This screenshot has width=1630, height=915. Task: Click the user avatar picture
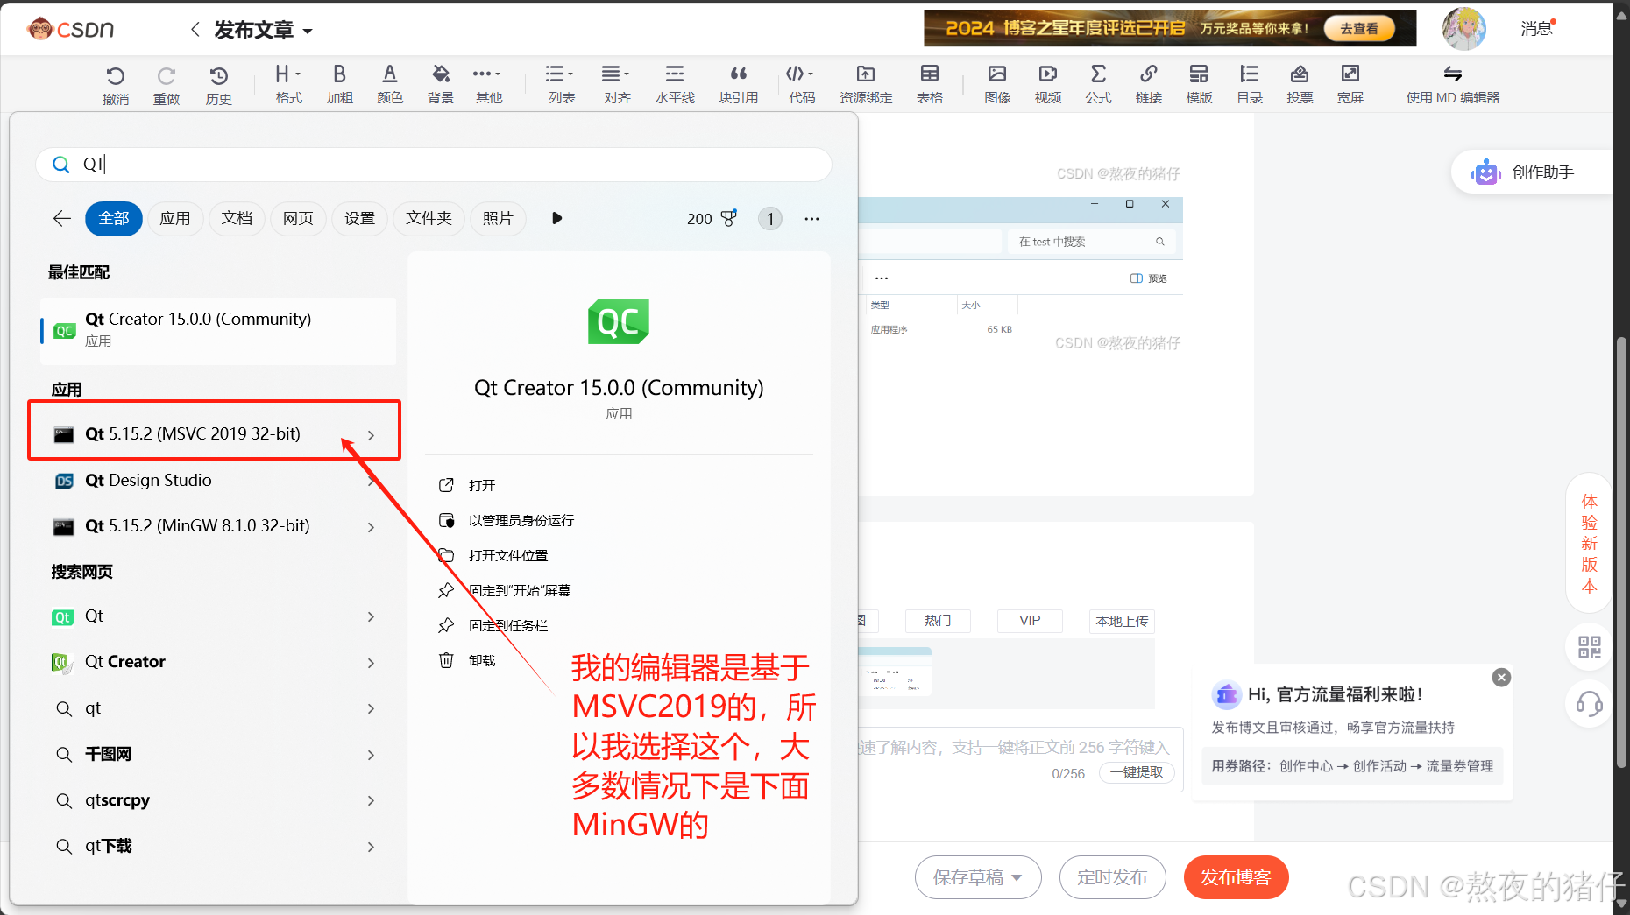1463,29
